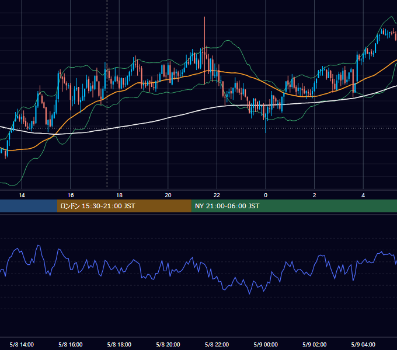Click the NY 21:00-06:00 JST session bar
Screen dimensions: 397x350
(294, 206)
